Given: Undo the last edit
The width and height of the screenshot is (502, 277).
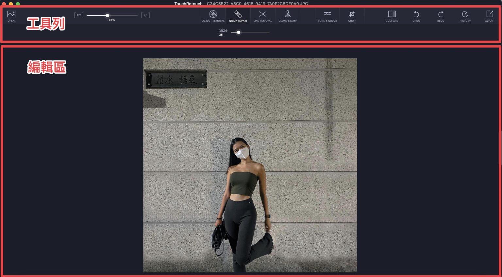Looking at the screenshot, I should [x=416, y=15].
